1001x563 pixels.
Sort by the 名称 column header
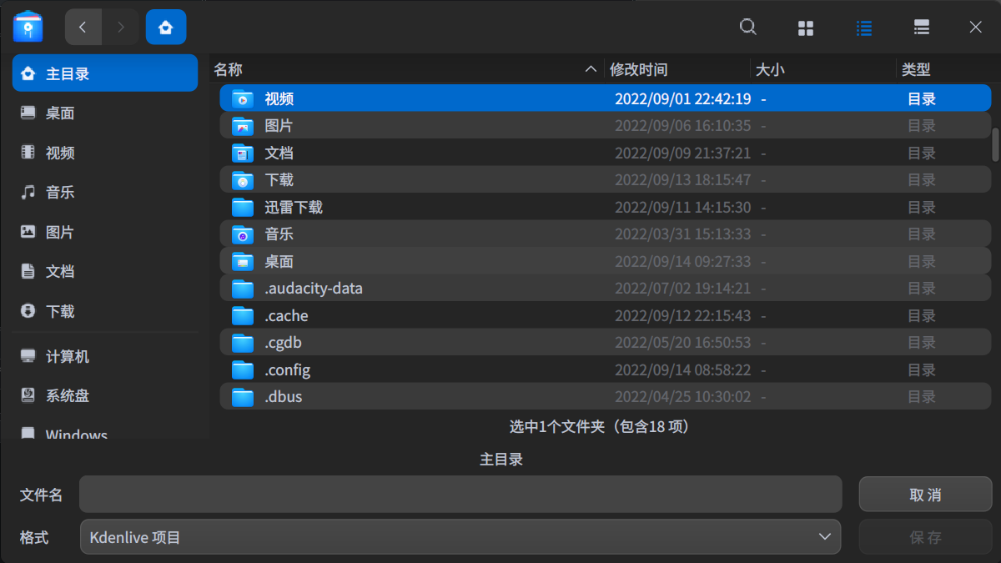(x=406, y=69)
